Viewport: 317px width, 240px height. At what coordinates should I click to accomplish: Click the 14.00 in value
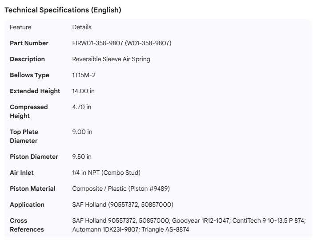83,91
